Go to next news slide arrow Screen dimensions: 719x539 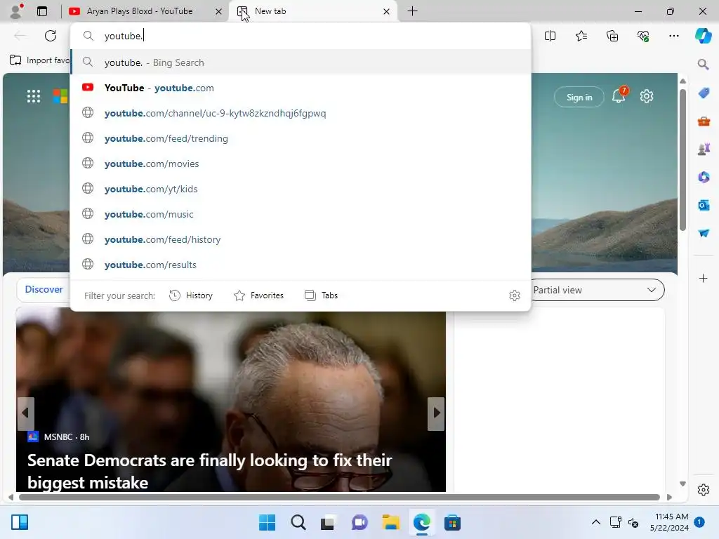[436, 413]
